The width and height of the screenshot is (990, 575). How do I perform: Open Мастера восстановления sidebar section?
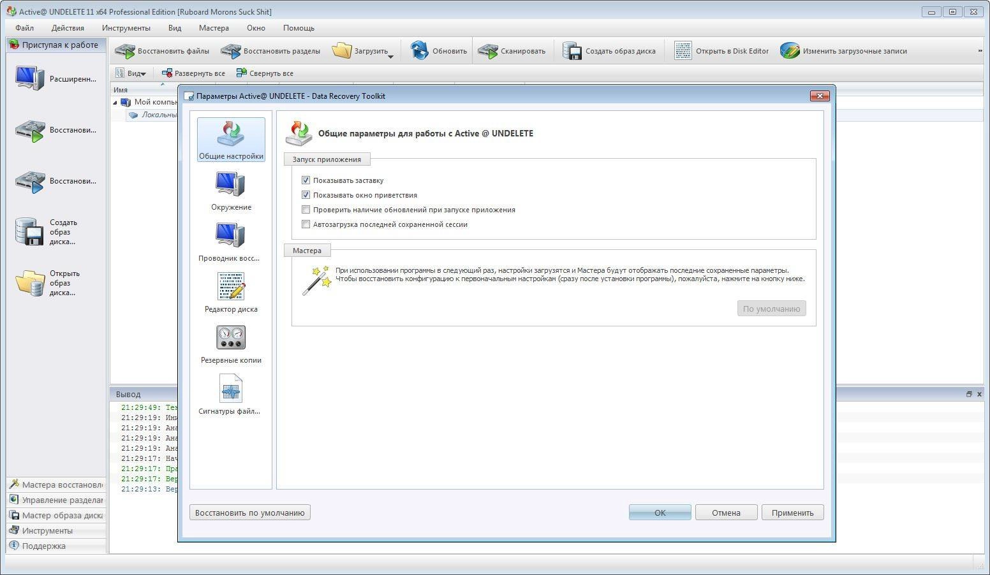(x=55, y=484)
